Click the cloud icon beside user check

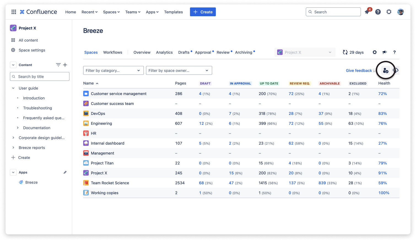[396, 71]
